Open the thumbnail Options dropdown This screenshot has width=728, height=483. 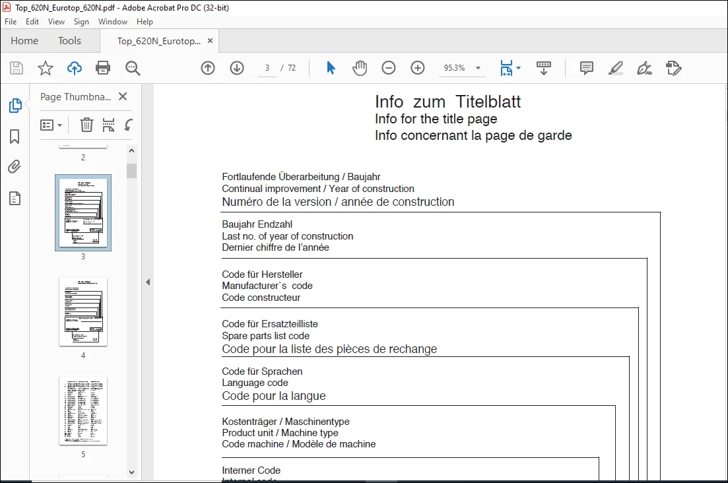click(x=51, y=125)
